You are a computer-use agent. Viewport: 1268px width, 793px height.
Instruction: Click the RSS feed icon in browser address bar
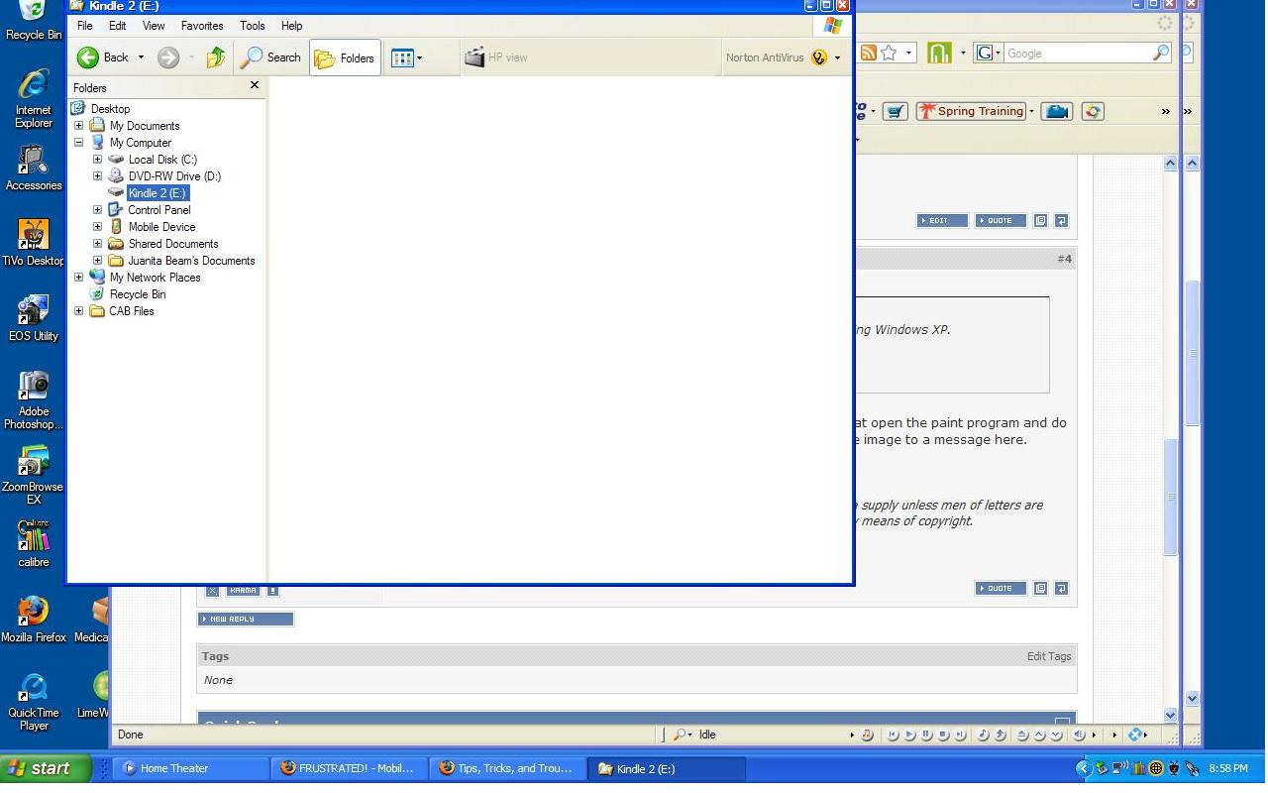tap(869, 54)
